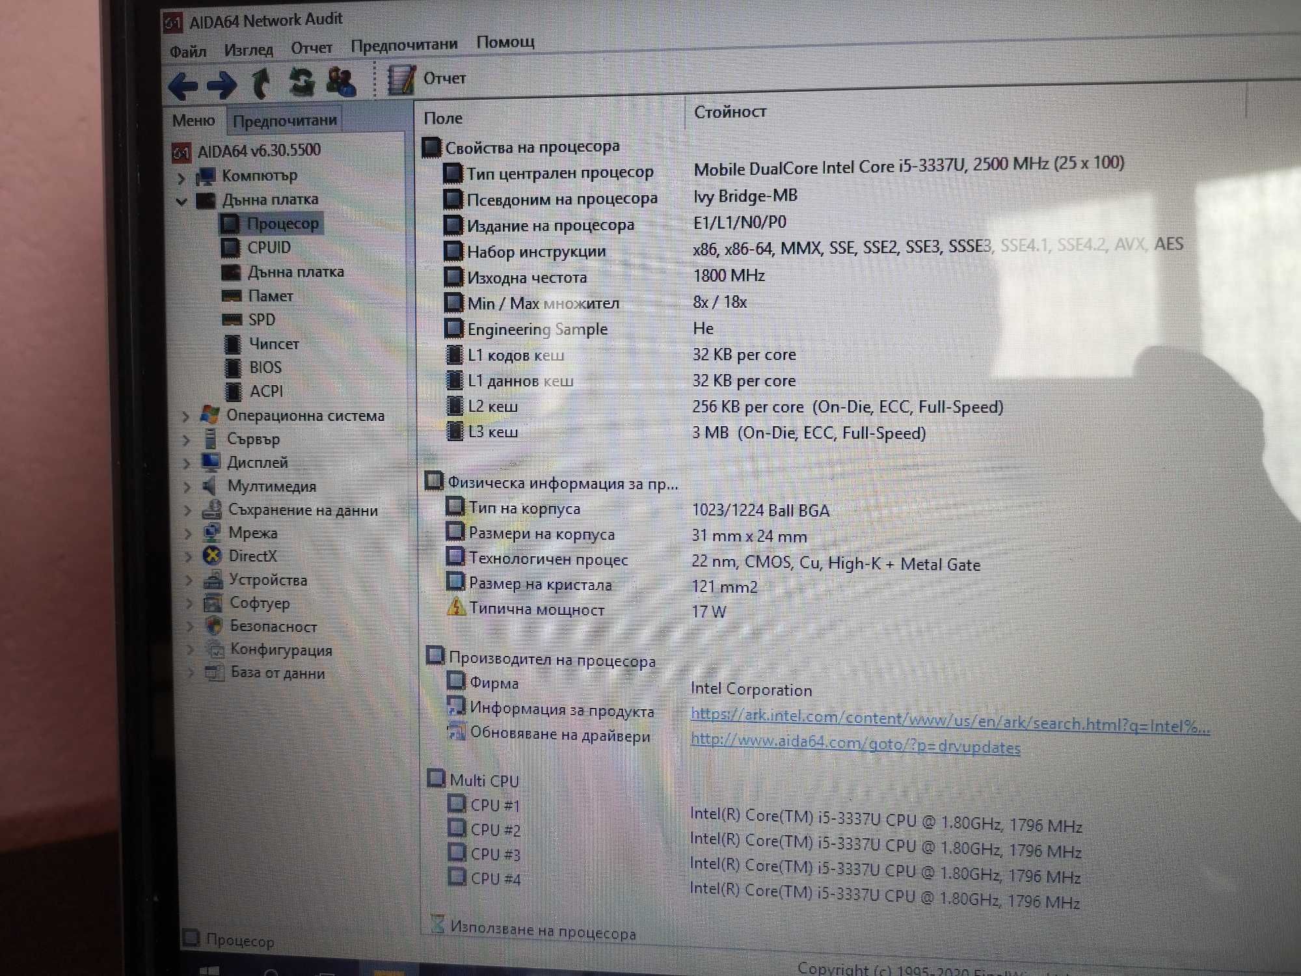Switch to the Предпочитани tab
Screen dimensions: 1301x976
[x=285, y=120]
